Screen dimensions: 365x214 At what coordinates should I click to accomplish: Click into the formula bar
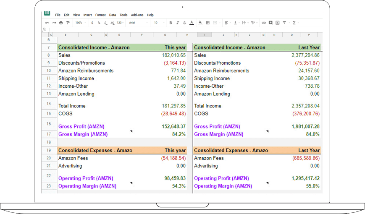(185, 29)
